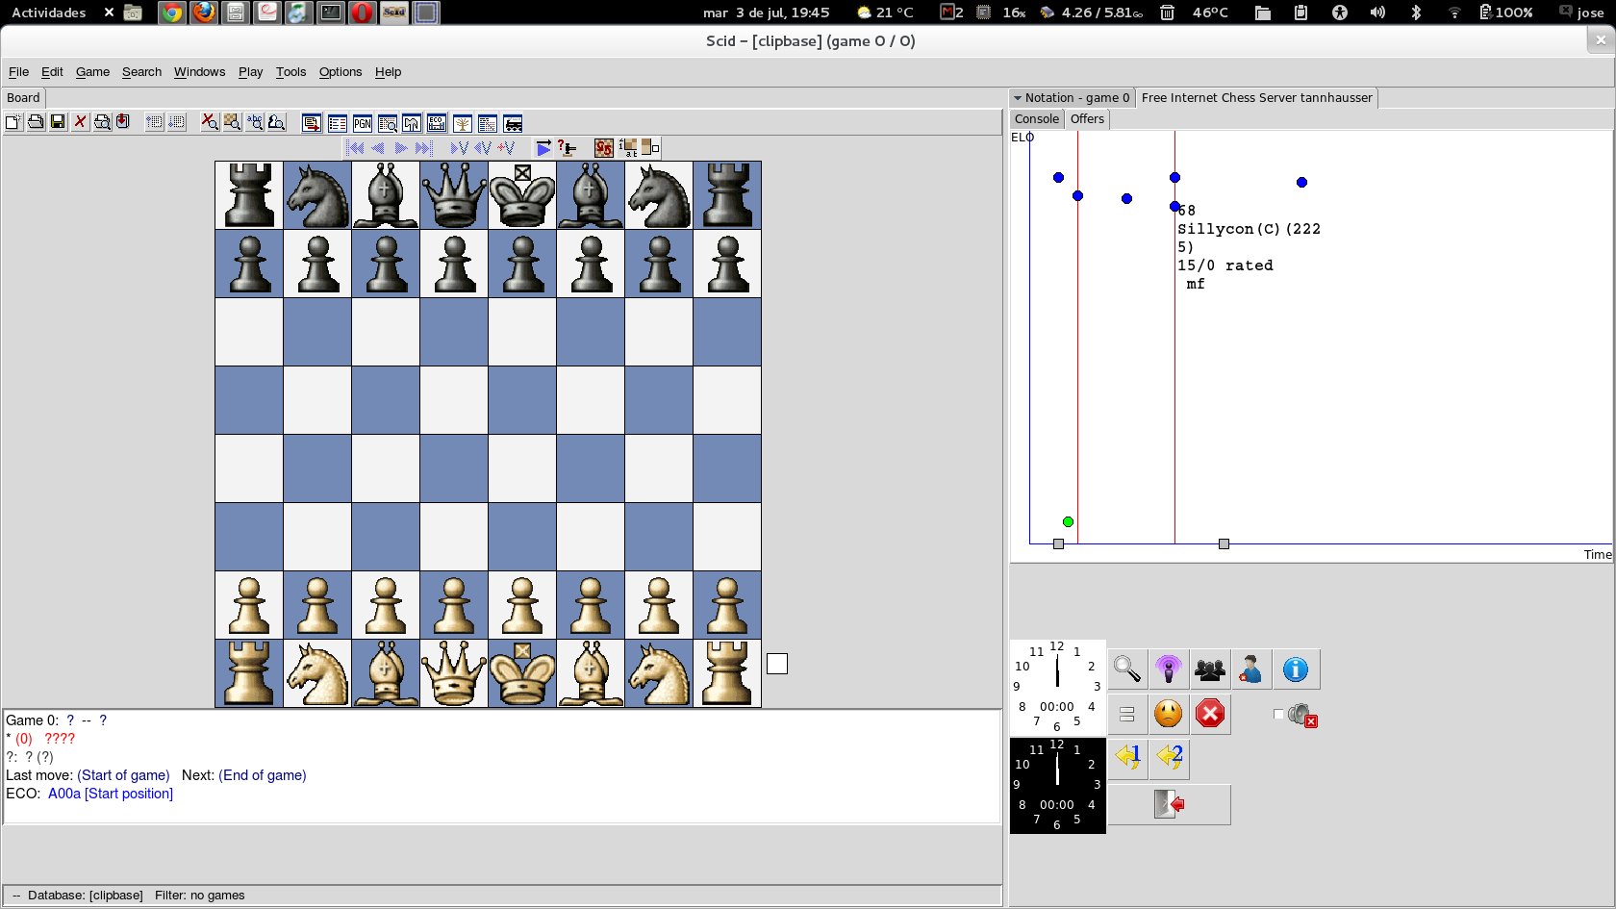Open the Options menu

[x=341, y=72]
